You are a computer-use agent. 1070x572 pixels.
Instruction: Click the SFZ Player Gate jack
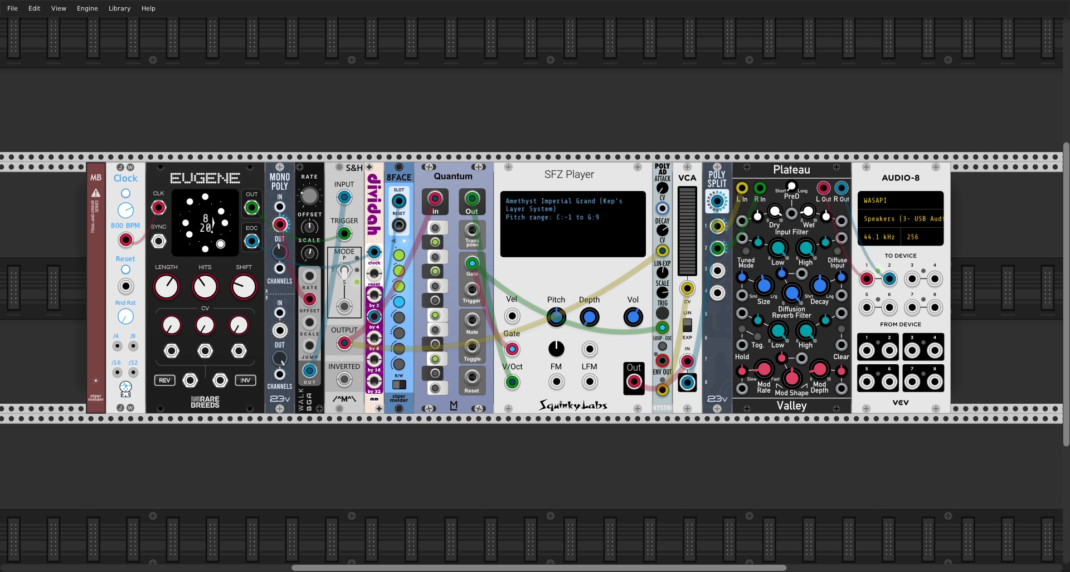512,349
